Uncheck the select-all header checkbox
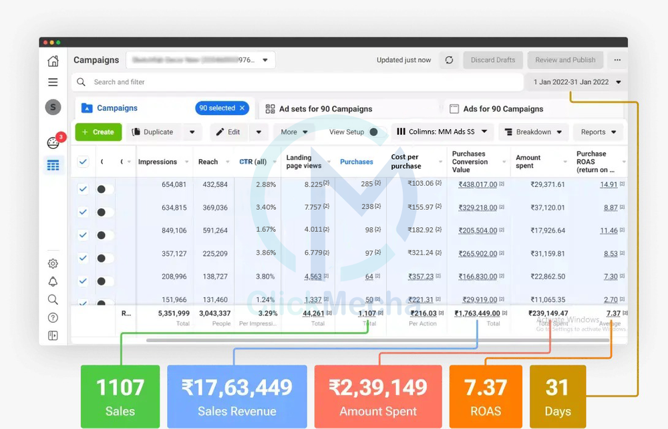Viewport: 668px width, 429px height. coord(83,162)
